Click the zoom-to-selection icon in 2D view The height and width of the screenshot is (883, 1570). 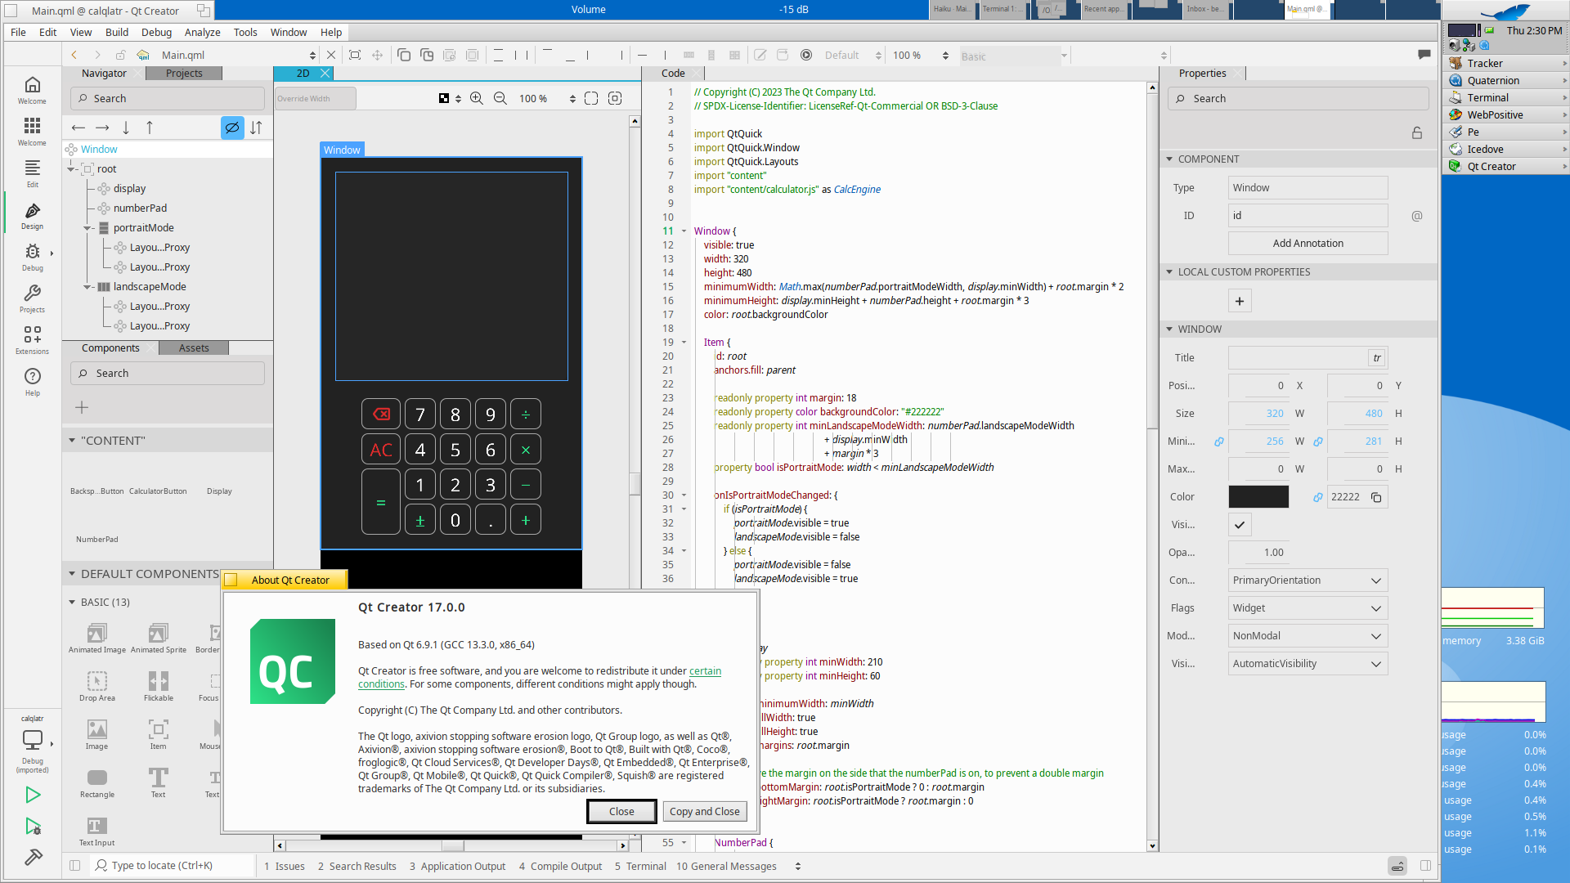(615, 98)
